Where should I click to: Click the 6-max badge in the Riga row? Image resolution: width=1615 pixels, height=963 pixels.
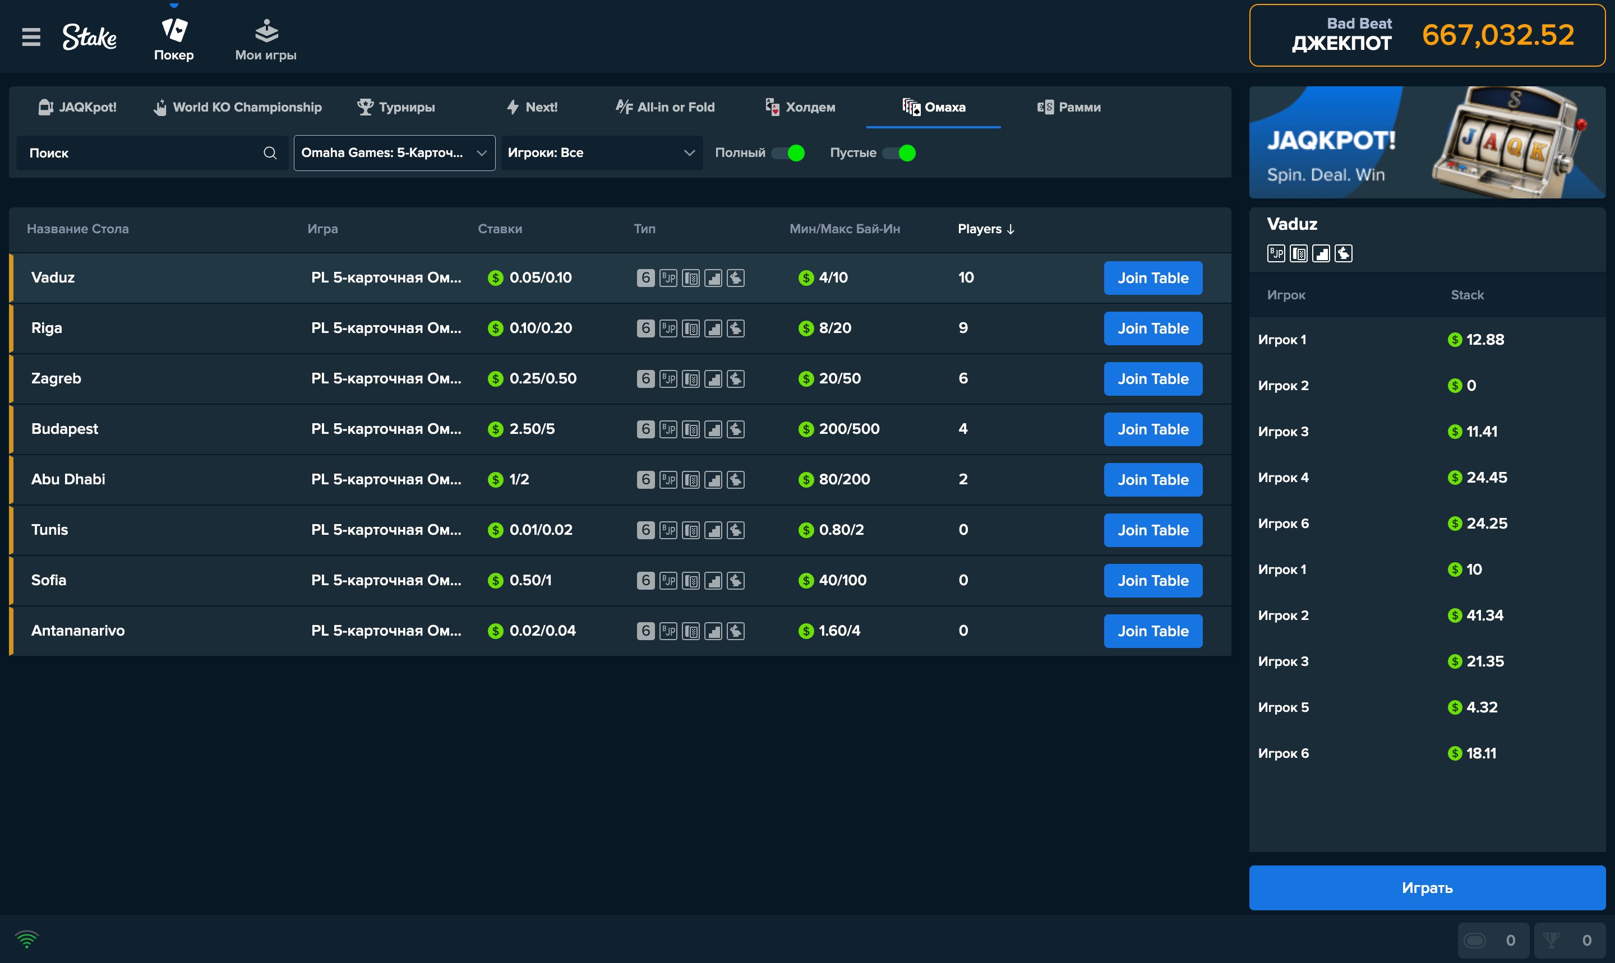coord(646,328)
